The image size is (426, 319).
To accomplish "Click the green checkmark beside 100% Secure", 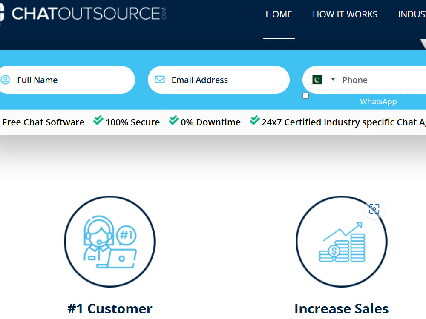I will pos(98,120).
